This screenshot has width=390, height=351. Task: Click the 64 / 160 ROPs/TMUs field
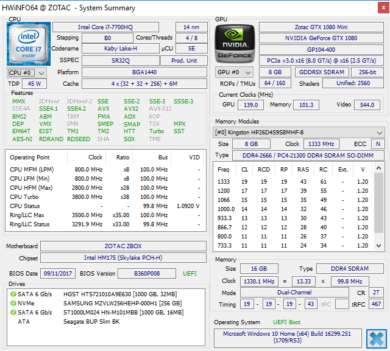click(x=275, y=83)
